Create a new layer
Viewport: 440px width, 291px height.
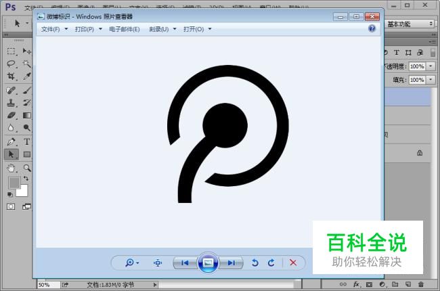click(x=408, y=284)
